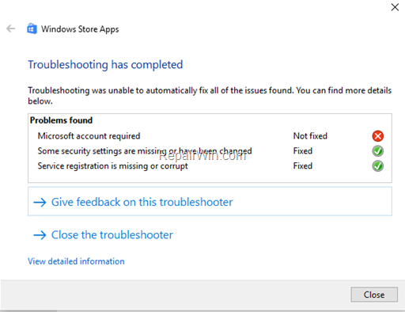The image size is (405, 312).
Task: Select 'Microsoft account required' problem row
Action: 210,136
